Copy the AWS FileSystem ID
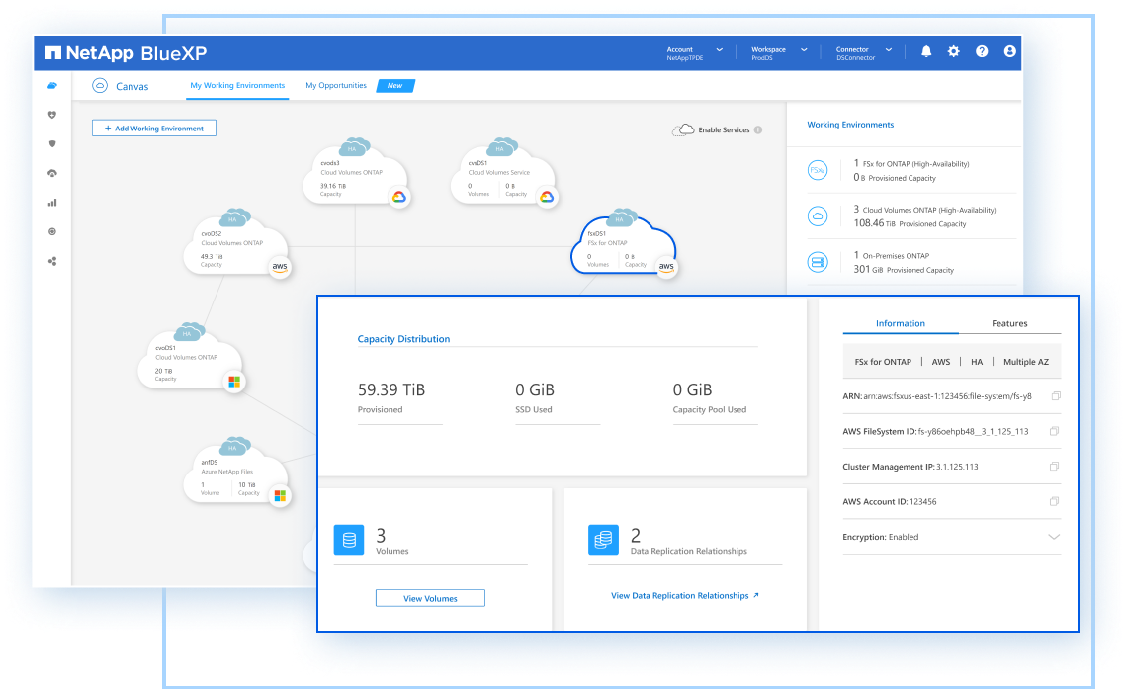This screenshot has width=1127, height=689. 1055,431
